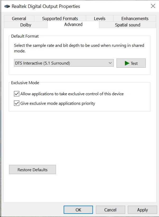The height and width of the screenshot is (217, 159).
Task: Click the Realtek device icon in title bar
Action: (x=7, y=6)
